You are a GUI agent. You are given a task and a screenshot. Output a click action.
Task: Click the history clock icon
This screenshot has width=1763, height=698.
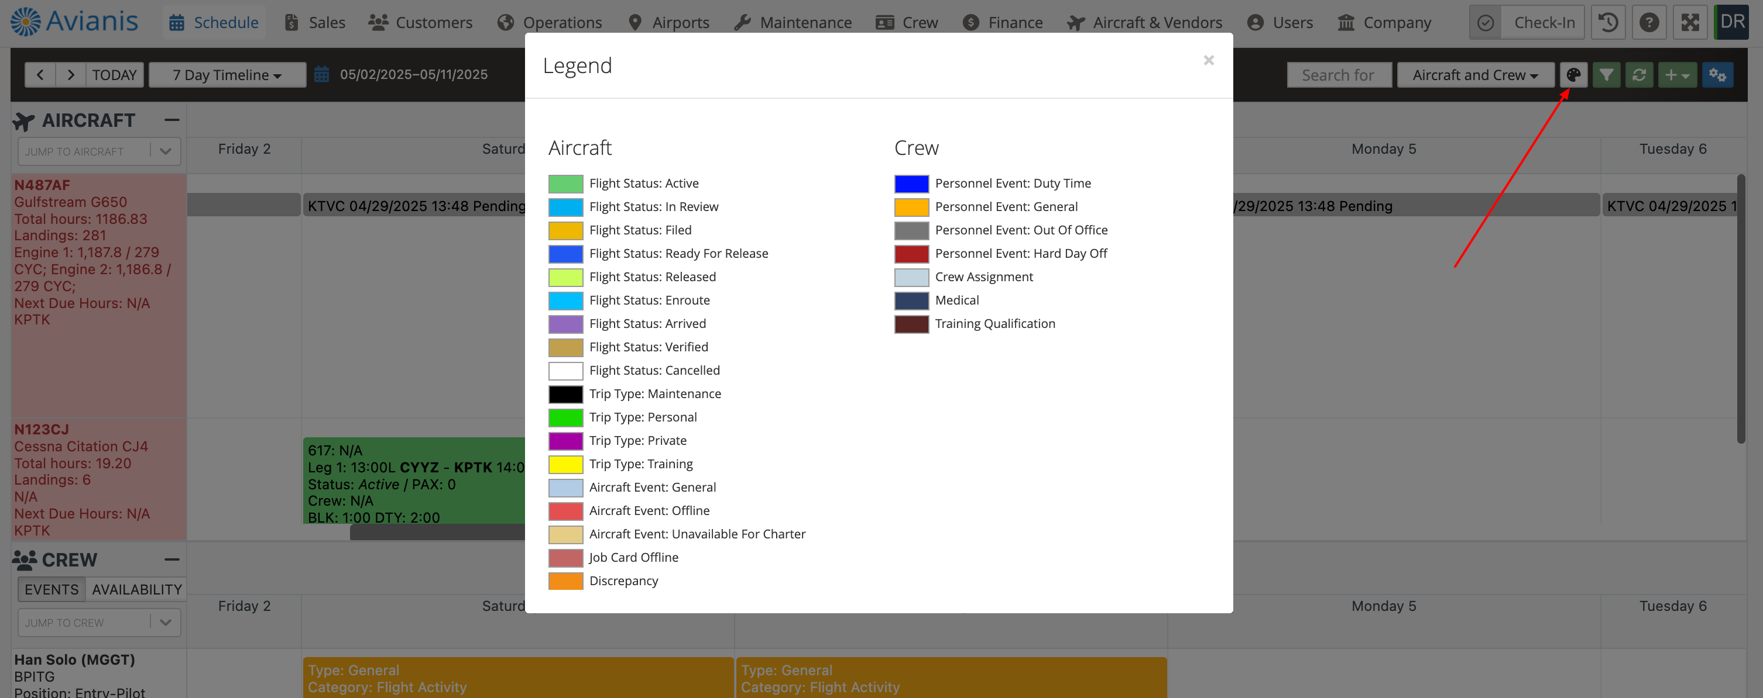click(1608, 23)
